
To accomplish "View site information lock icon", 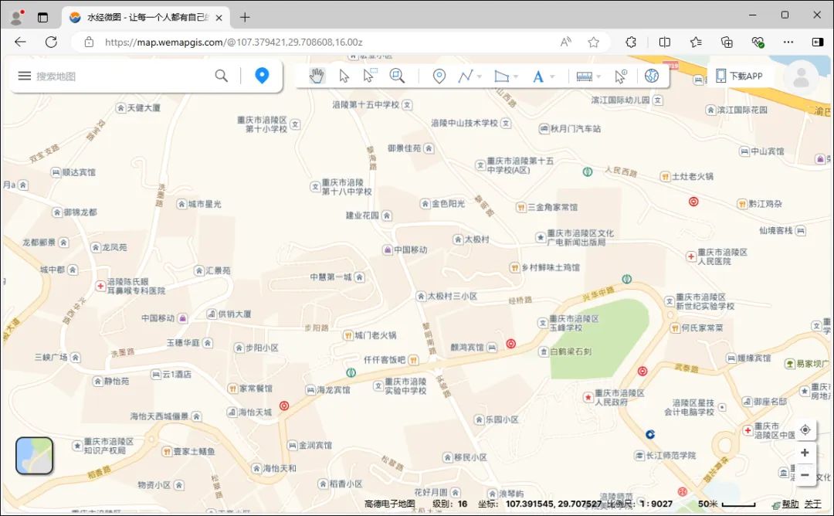I will point(89,42).
